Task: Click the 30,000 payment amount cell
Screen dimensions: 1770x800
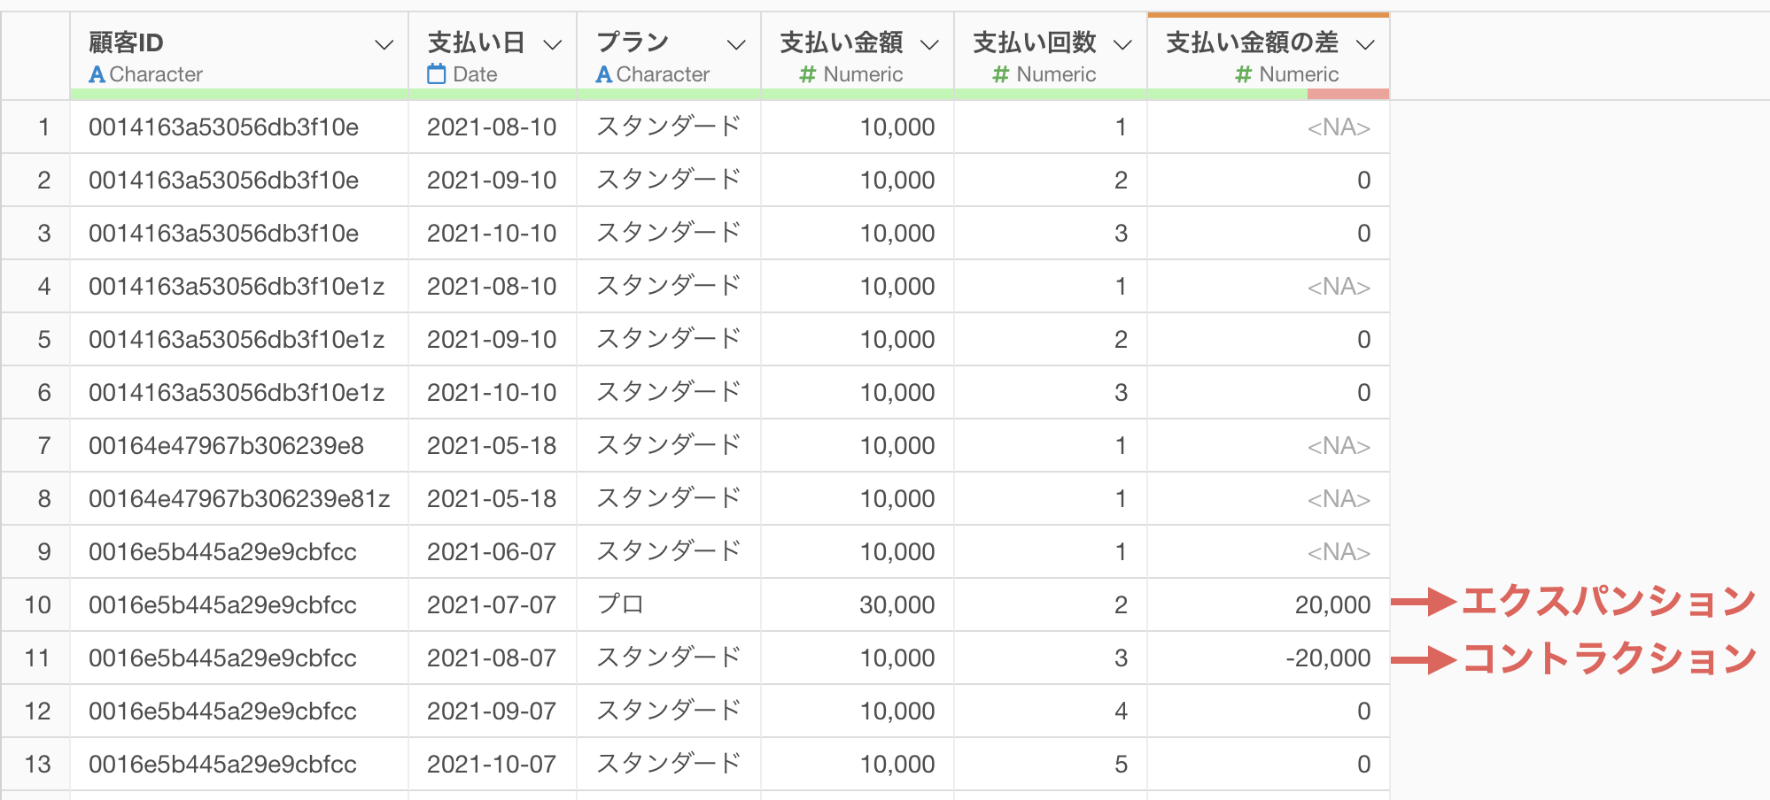Action: click(x=897, y=605)
